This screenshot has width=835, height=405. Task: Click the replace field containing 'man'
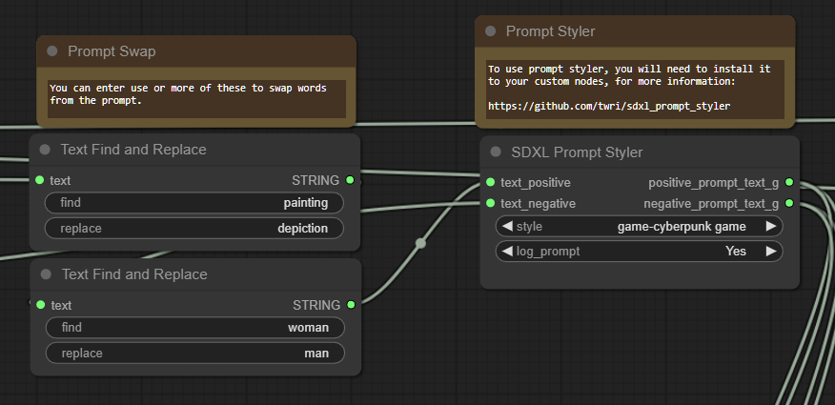coord(193,354)
